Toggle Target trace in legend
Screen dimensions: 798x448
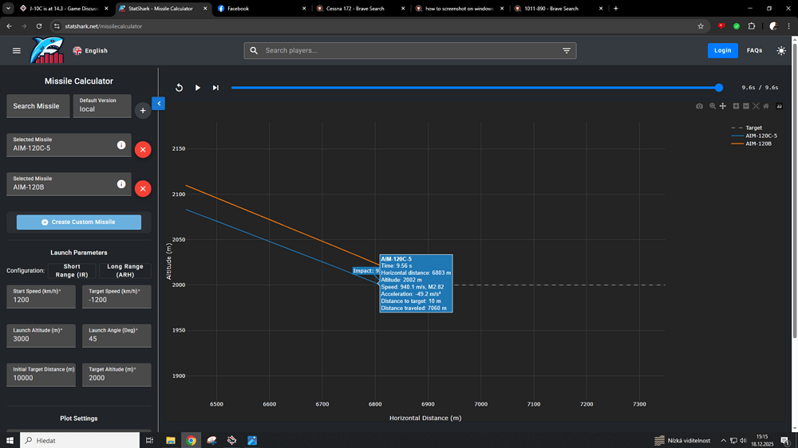click(753, 128)
